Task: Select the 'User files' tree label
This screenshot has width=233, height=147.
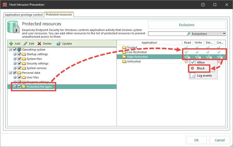Action: coord(33,77)
